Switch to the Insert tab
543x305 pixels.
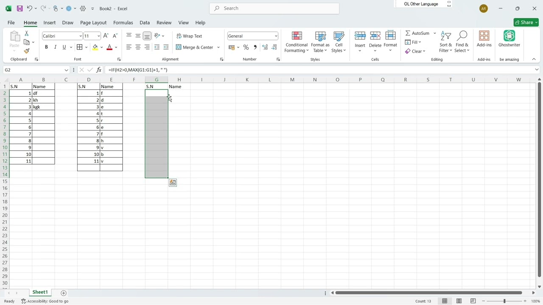tap(50, 22)
